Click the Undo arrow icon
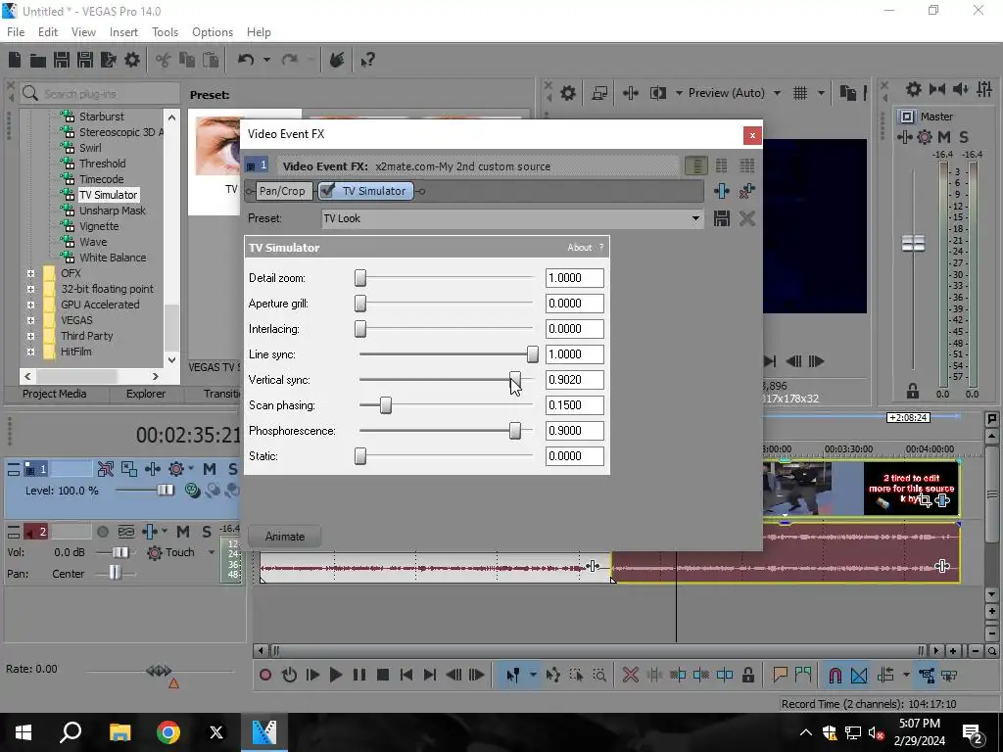 246,60
